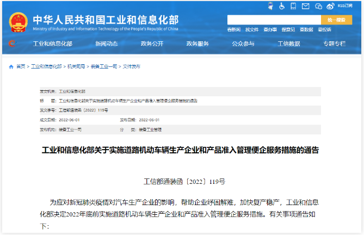
Task: Click the red 'e' icon in navigation bar
Action: coord(11,44)
